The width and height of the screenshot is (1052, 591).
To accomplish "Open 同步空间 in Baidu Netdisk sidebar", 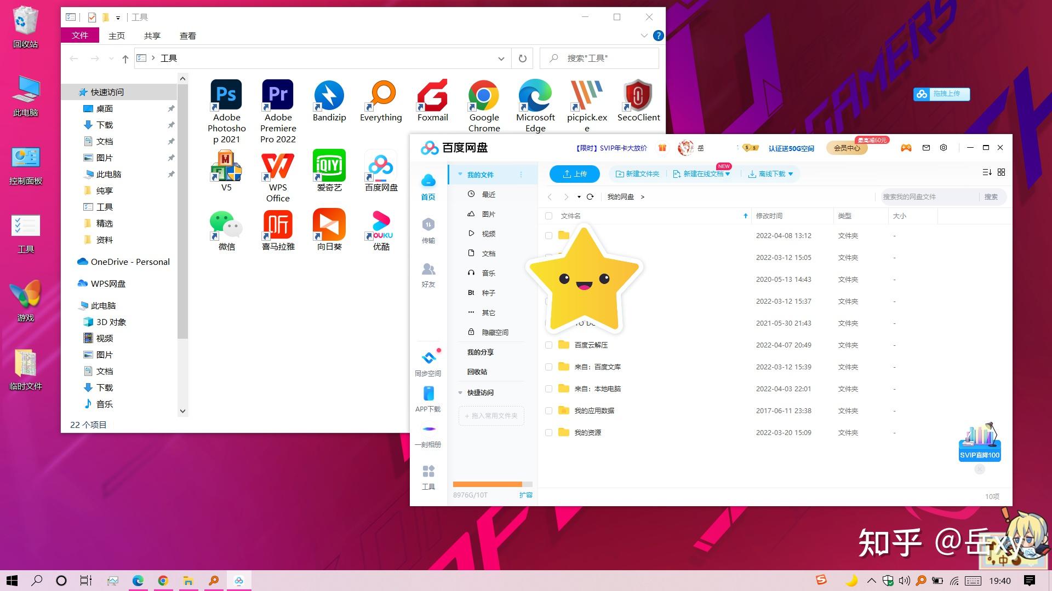I will click(428, 363).
